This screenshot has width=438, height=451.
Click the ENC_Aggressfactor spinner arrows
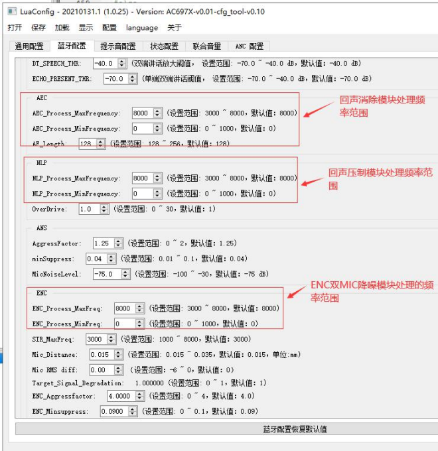(139, 396)
